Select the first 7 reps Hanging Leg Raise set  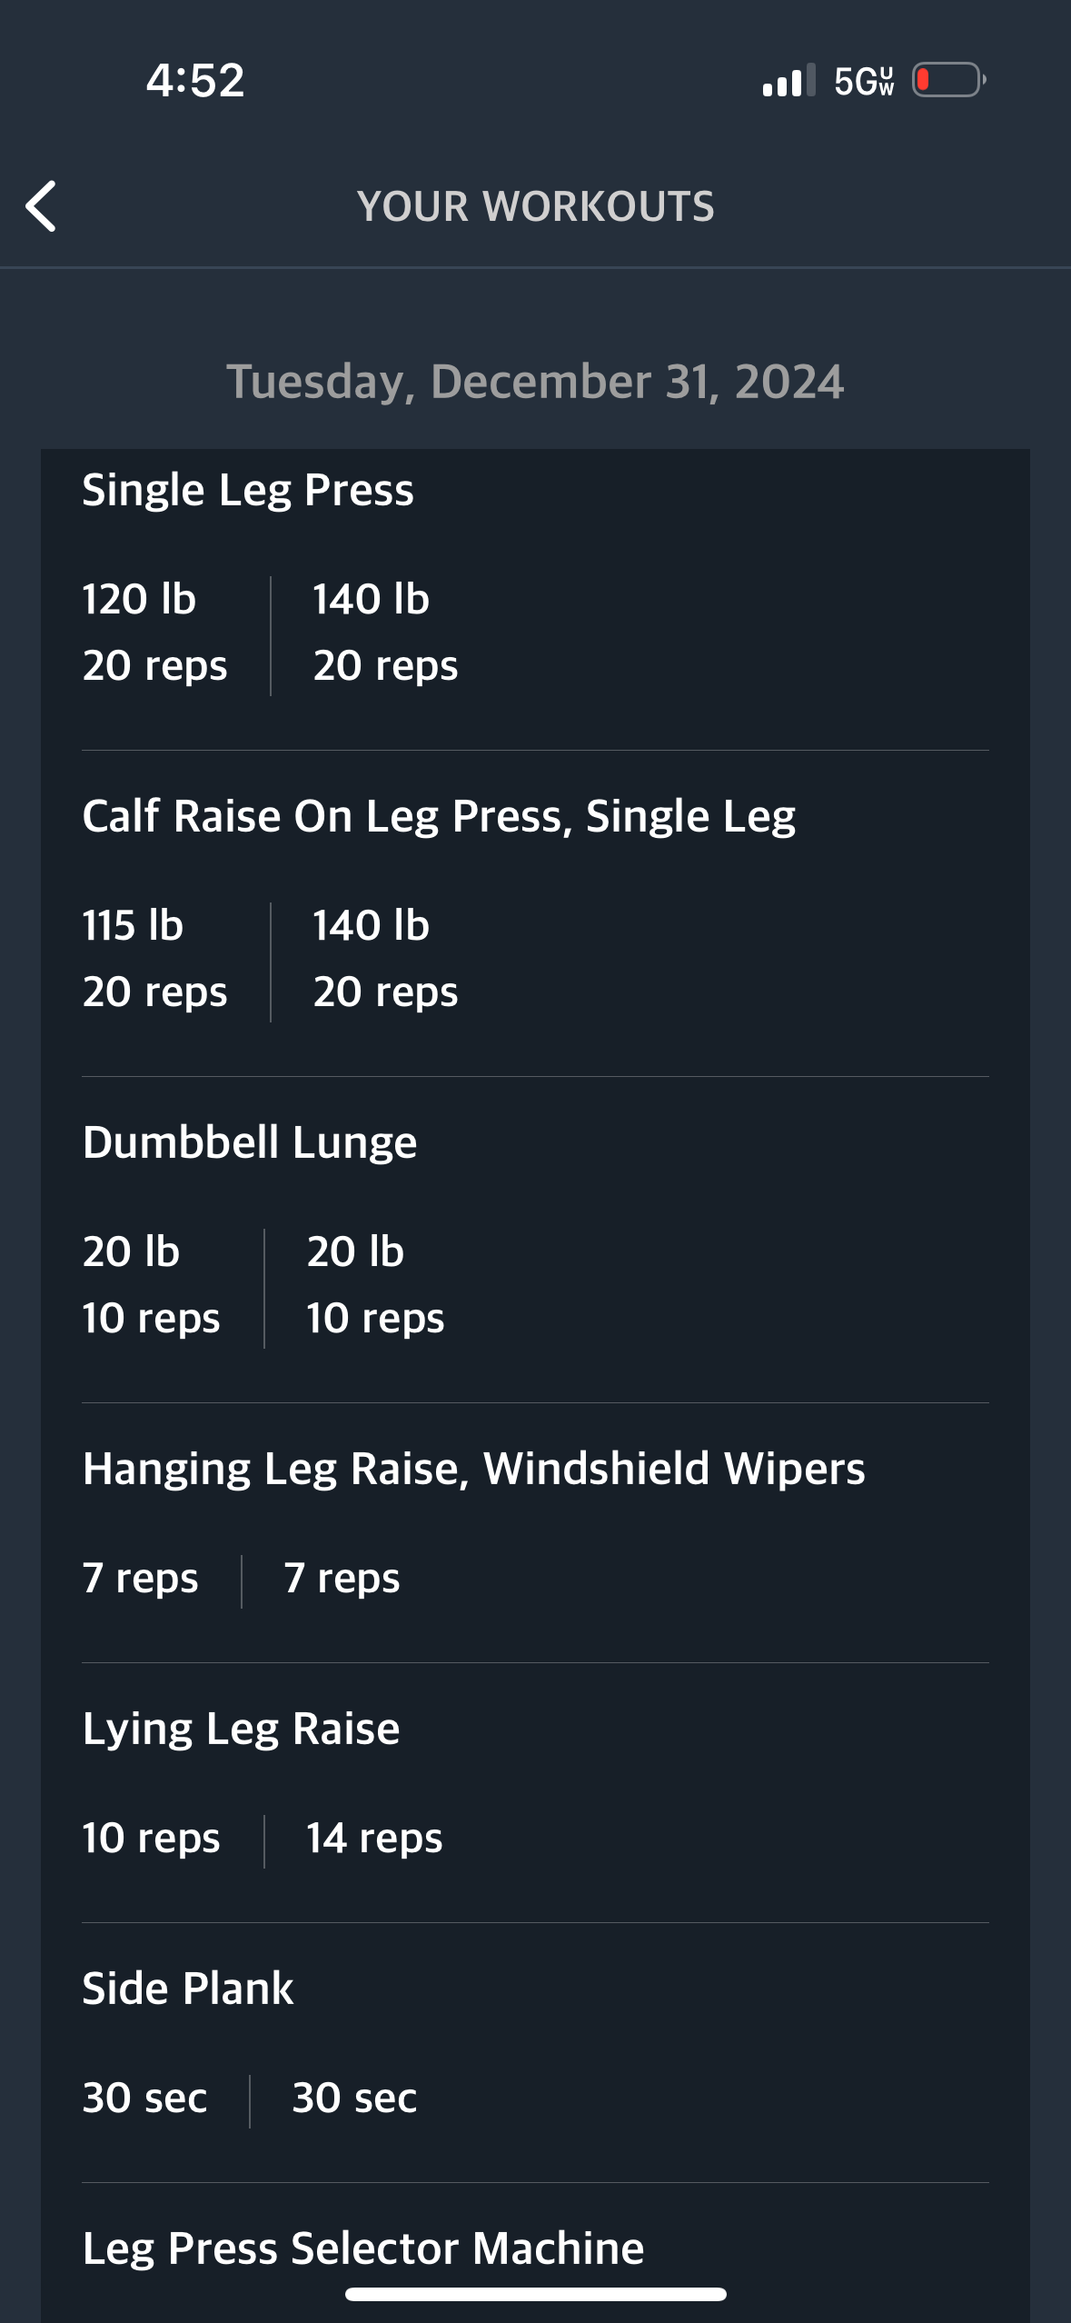pyautogui.click(x=140, y=1578)
